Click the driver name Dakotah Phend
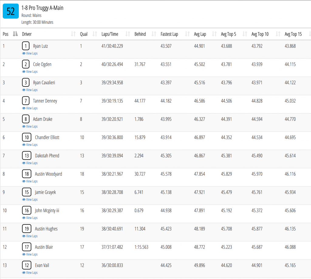This screenshot has height=279, width=311. pos(47,156)
